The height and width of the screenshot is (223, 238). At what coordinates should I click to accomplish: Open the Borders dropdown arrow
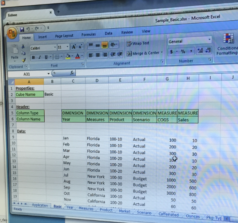click(x=62, y=57)
